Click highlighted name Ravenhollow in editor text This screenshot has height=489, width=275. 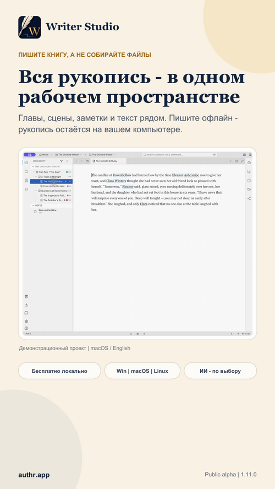[122, 175]
